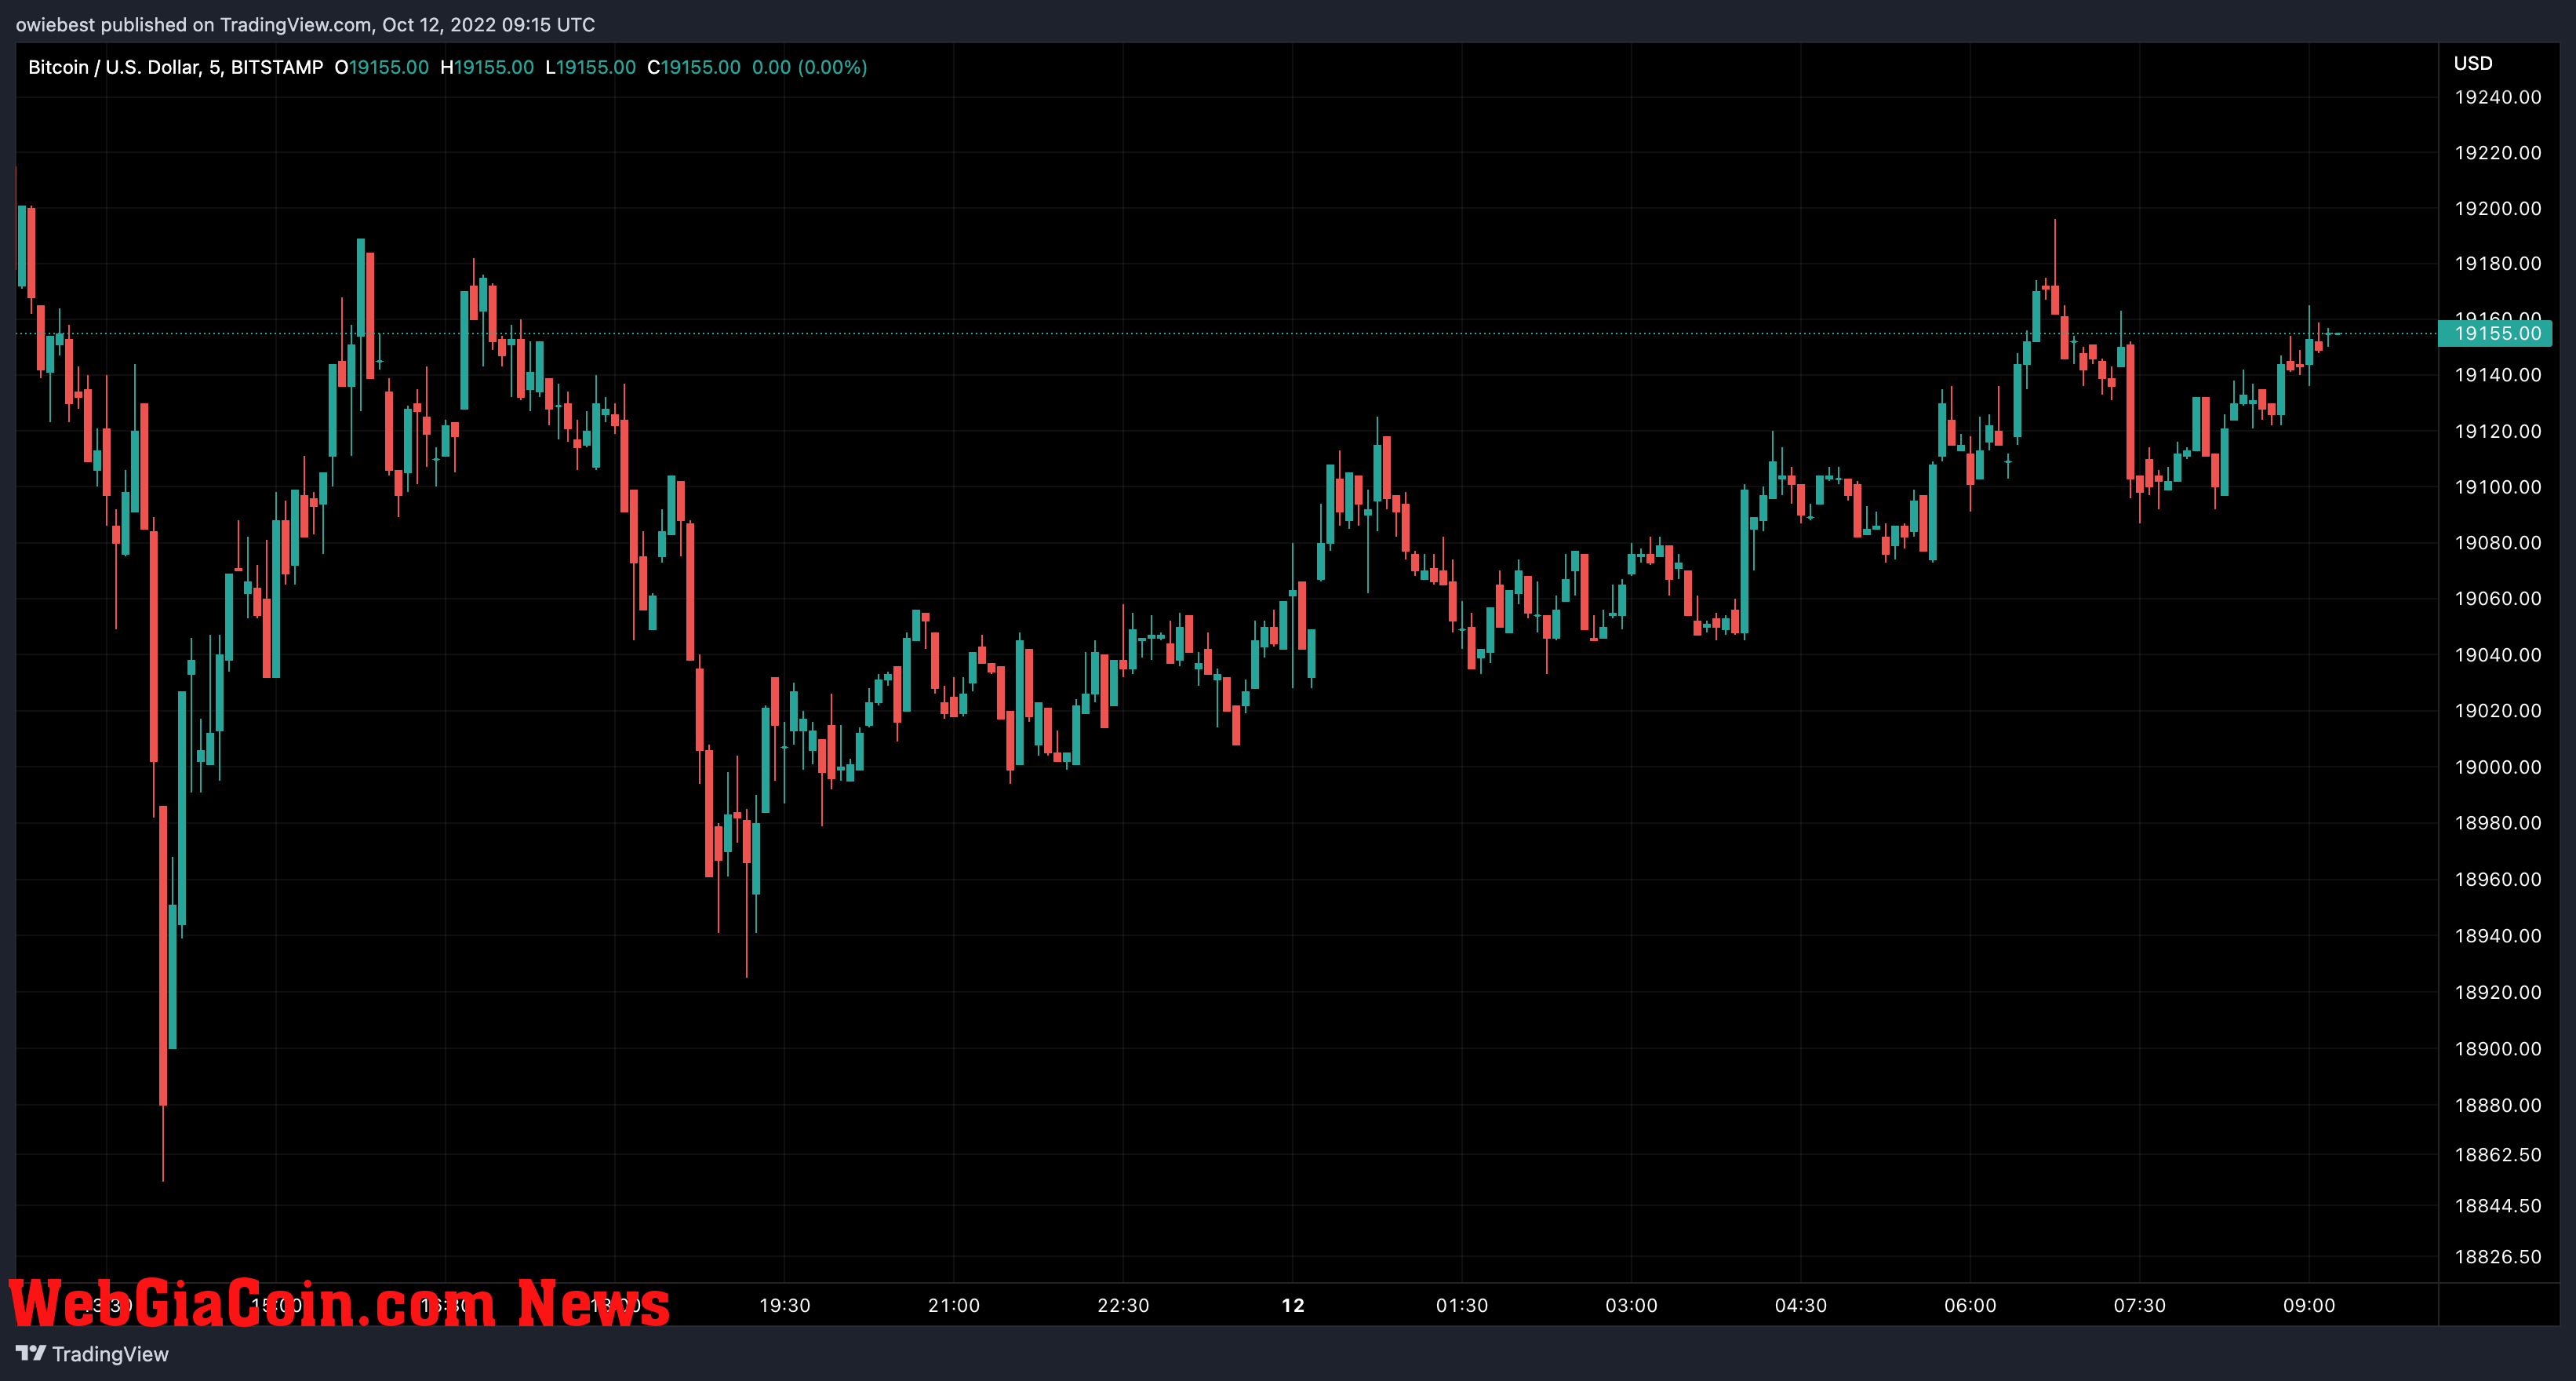The height and width of the screenshot is (1381, 2576).
Task: Click the 19120.00 price axis label
Action: [x=2497, y=431]
